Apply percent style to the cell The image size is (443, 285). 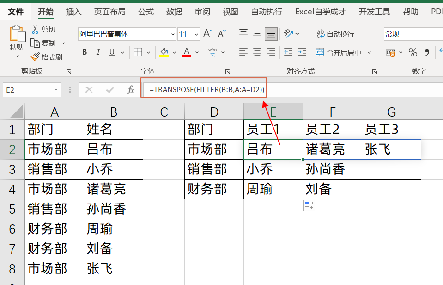click(413, 52)
